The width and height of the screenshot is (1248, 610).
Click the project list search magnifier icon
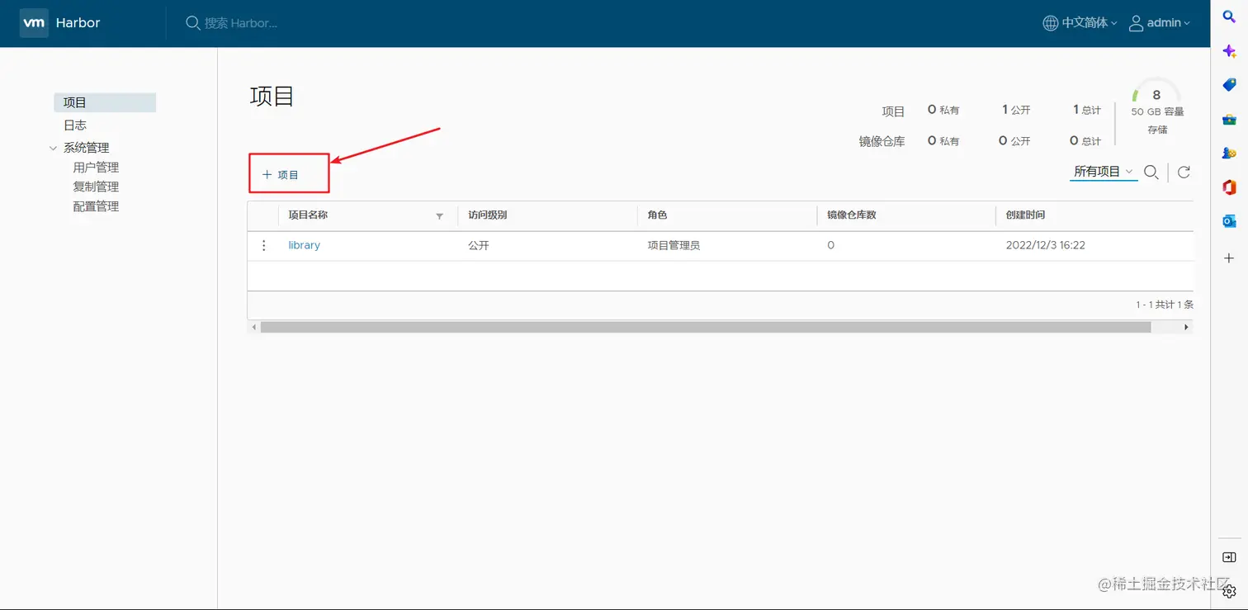[x=1151, y=172]
